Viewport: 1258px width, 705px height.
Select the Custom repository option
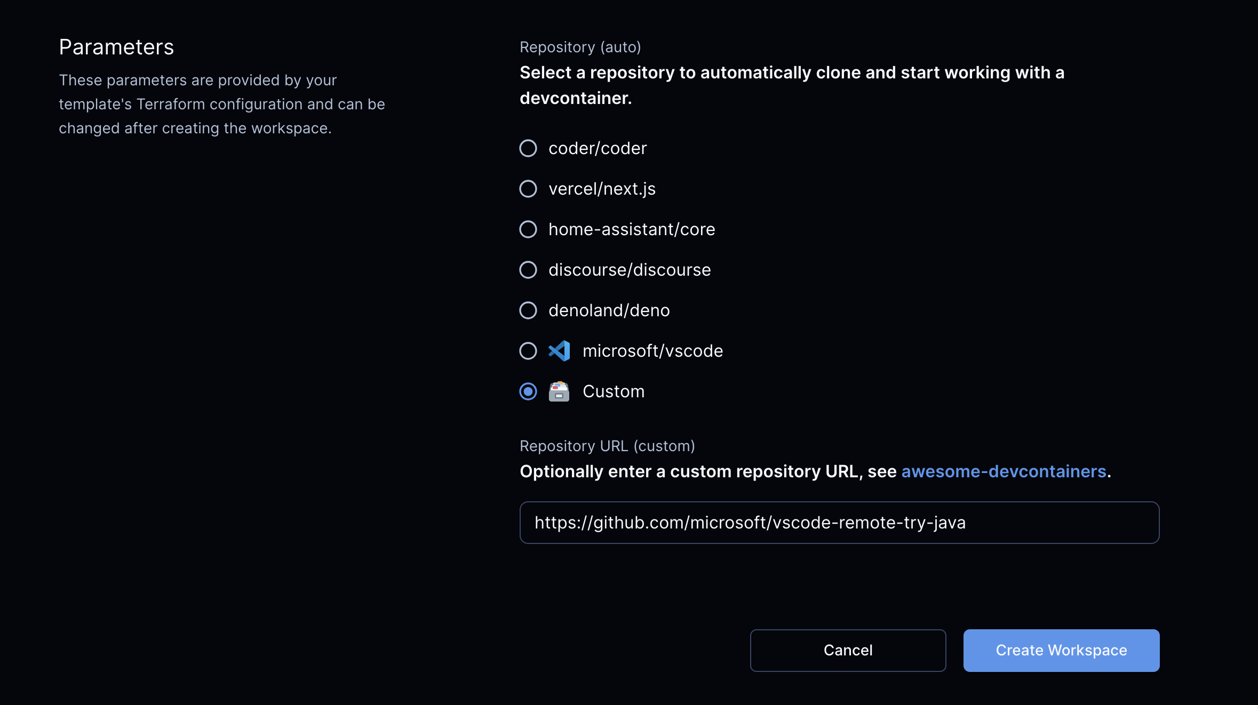tap(528, 392)
